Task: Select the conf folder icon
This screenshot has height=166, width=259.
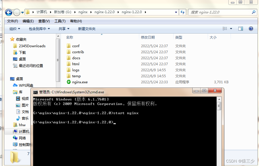Action: click(x=68, y=46)
